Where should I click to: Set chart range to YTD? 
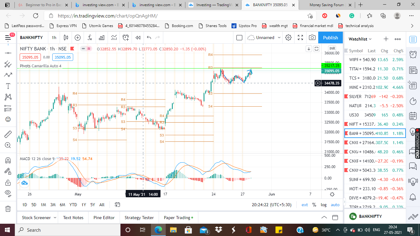click(73, 205)
